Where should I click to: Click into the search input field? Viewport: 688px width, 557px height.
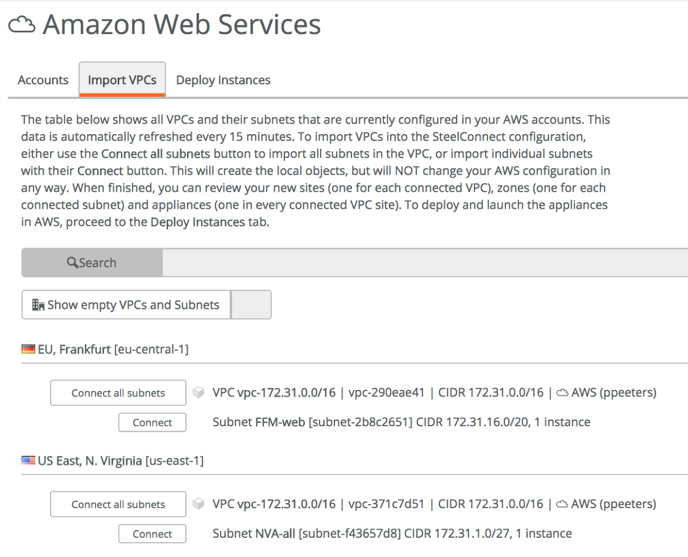423,263
